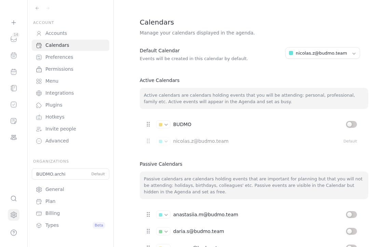Select the BUDMO.archi organization
The height and width of the screenshot is (247, 386).
click(x=70, y=174)
